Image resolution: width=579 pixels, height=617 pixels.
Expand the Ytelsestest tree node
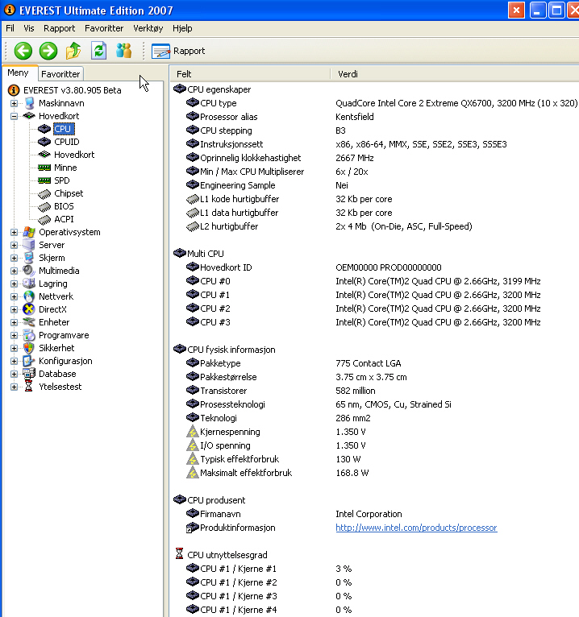click(15, 387)
